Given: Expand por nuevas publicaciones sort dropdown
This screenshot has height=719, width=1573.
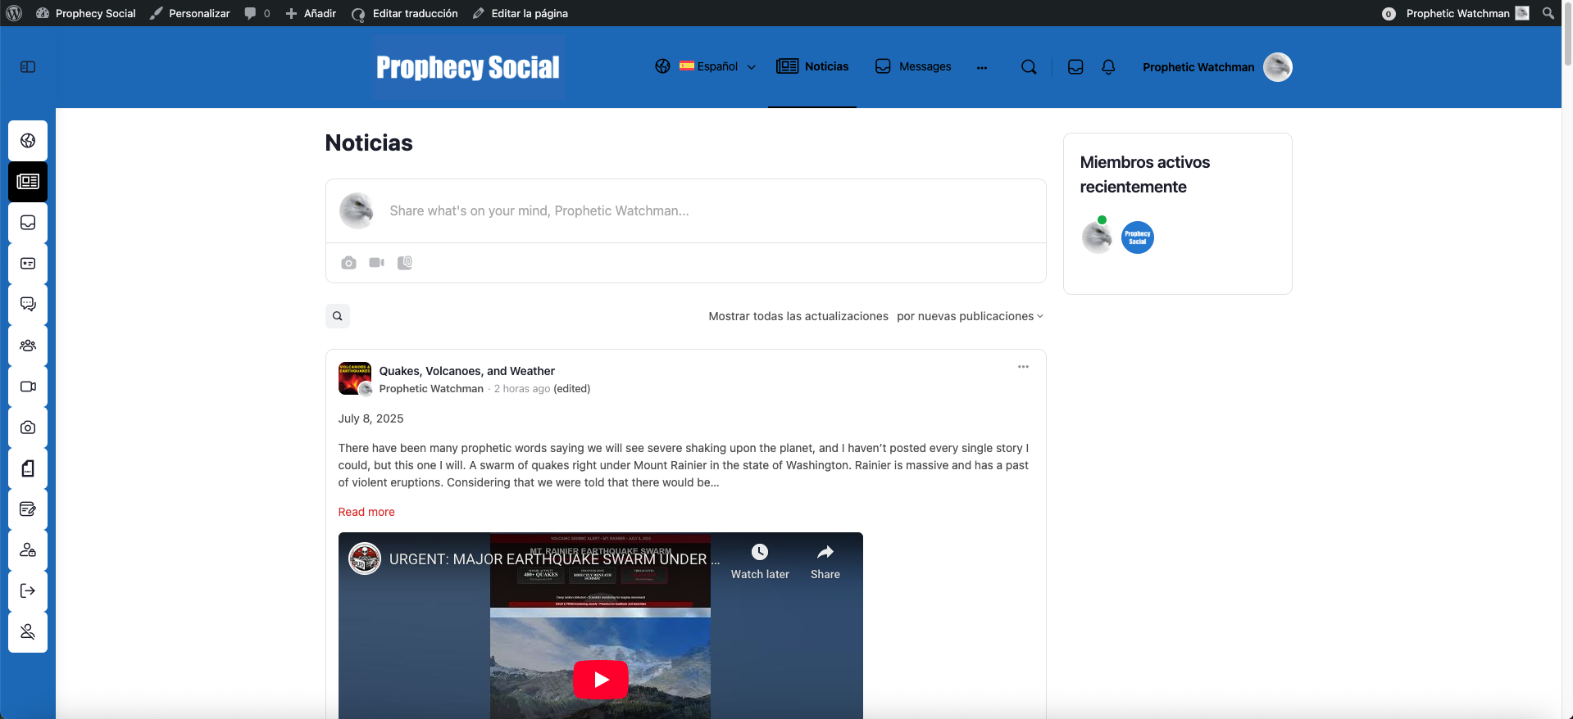Looking at the screenshot, I should point(970,316).
